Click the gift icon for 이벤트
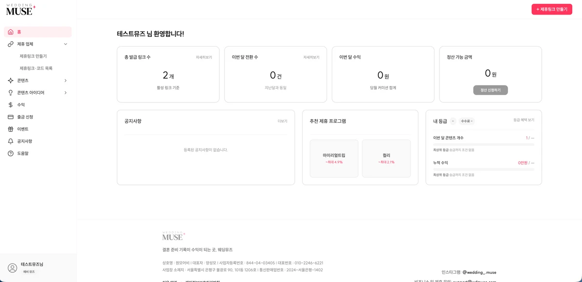The height and width of the screenshot is (282, 582). (11, 129)
